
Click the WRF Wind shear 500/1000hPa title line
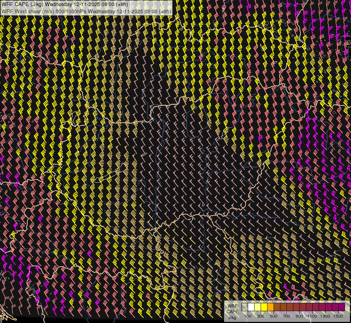tap(86, 11)
